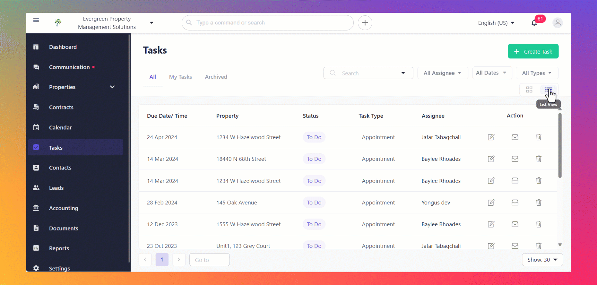Select the All tab
This screenshot has width=597, height=285.
(153, 77)
